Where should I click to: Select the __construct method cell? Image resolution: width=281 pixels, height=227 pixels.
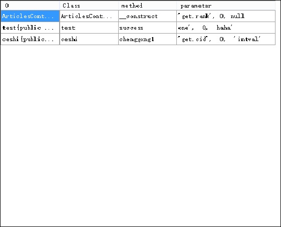[147, 16]
